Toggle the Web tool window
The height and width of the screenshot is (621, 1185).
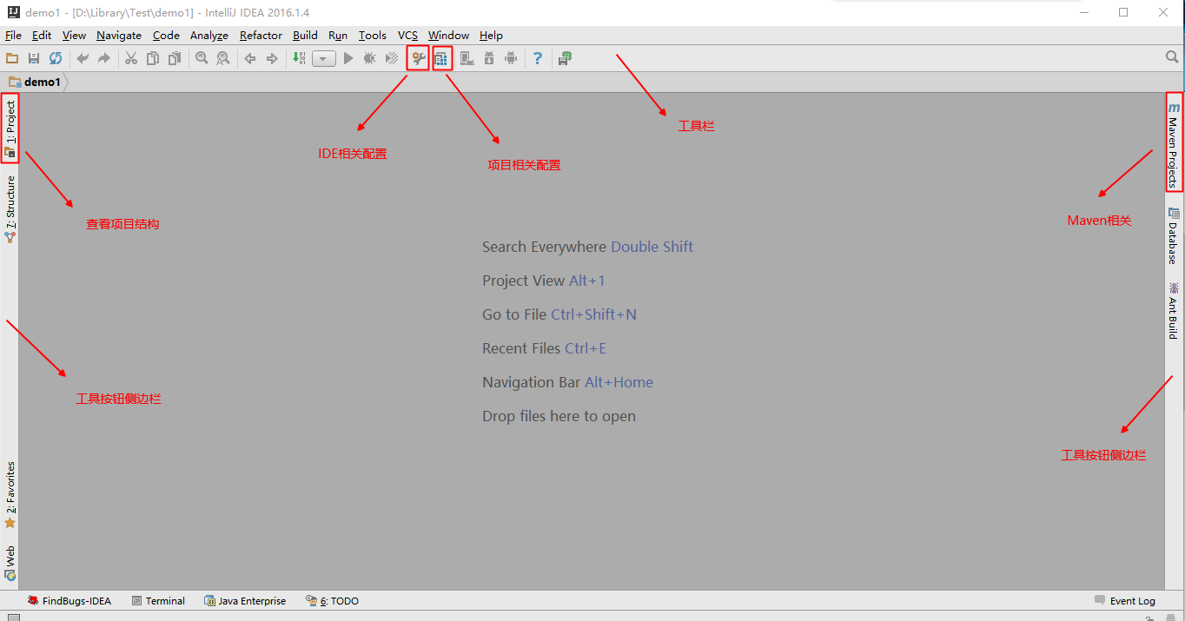10,563
